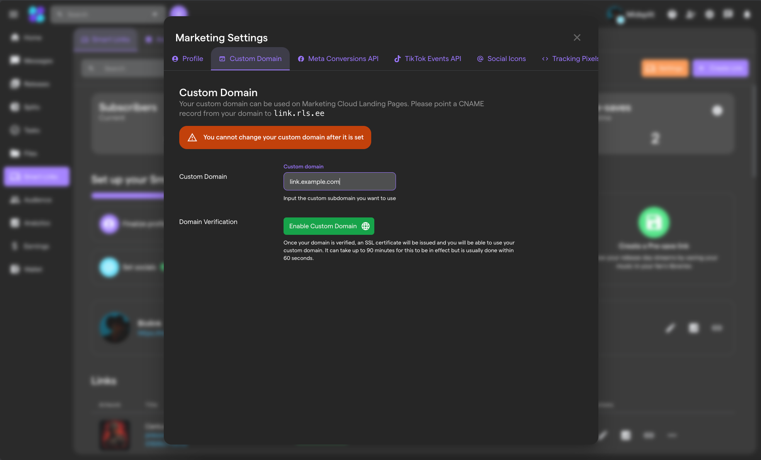The image size is (761, 460).
Task: Switch to Meta Conversions API tab
Action: click(338, 59)
